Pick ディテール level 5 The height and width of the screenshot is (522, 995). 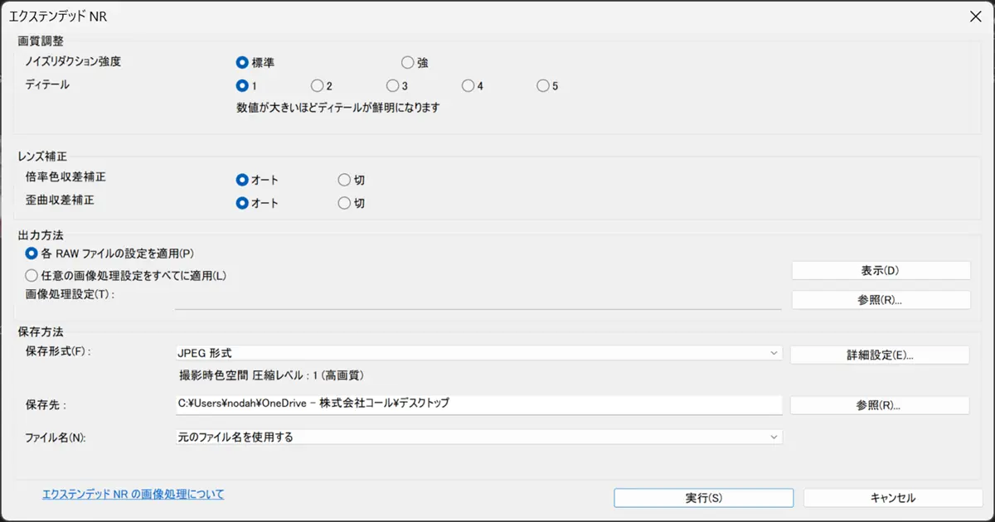point(542,85)
